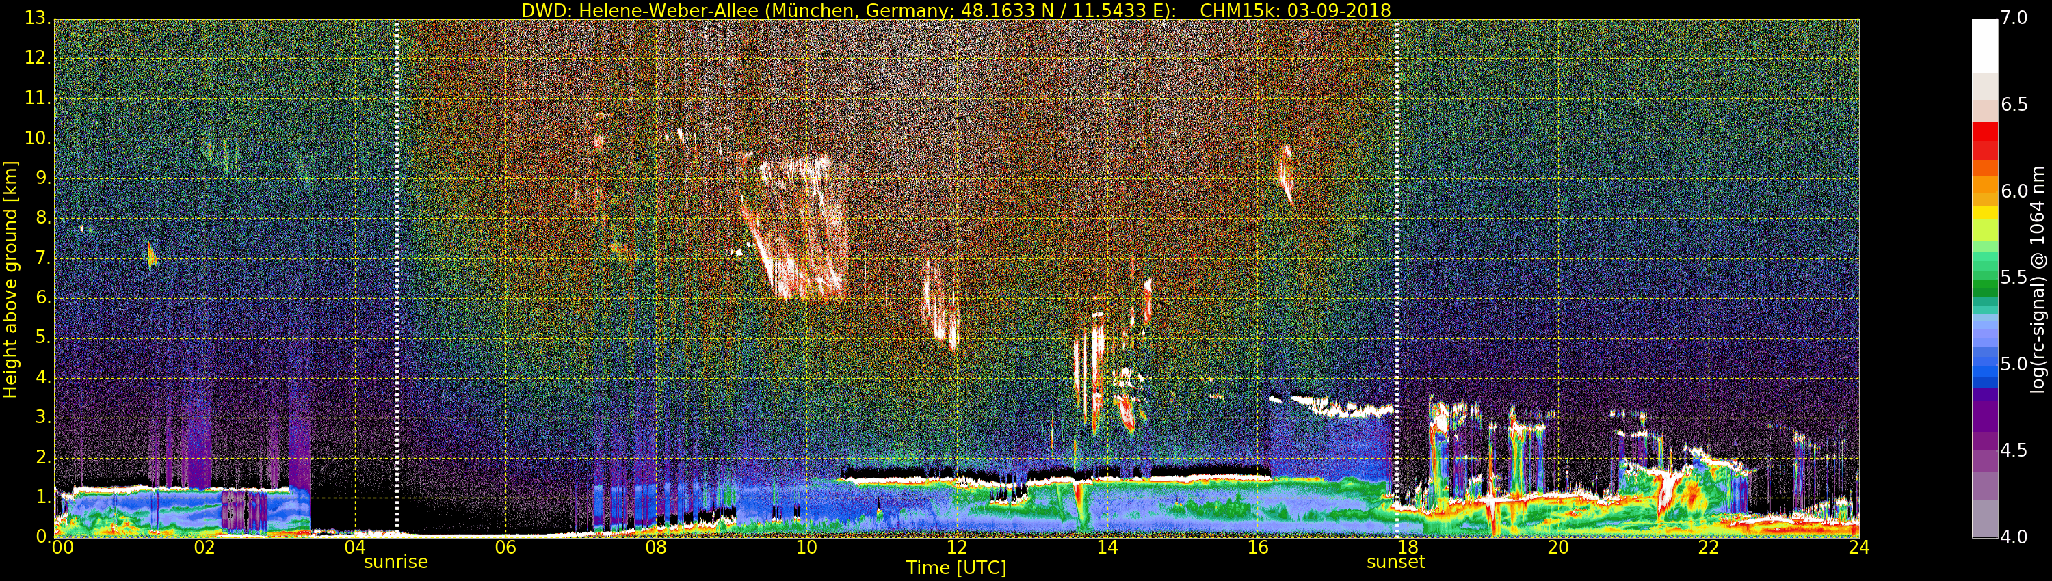The image size is (2052, 581).
Task: Click the time-axis tick label "16"
Action: click(x=1258, y=548)
